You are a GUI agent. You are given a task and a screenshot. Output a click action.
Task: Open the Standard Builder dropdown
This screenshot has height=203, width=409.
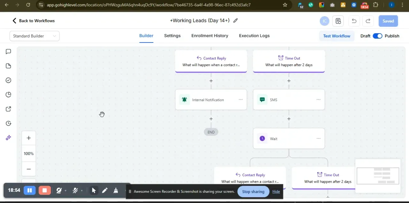tap(35, 36)
